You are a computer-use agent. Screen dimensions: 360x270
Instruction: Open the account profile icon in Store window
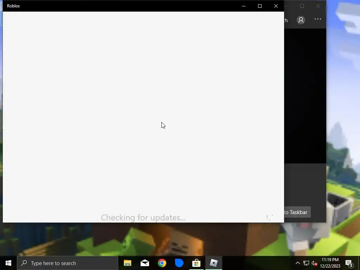(301, 20)
